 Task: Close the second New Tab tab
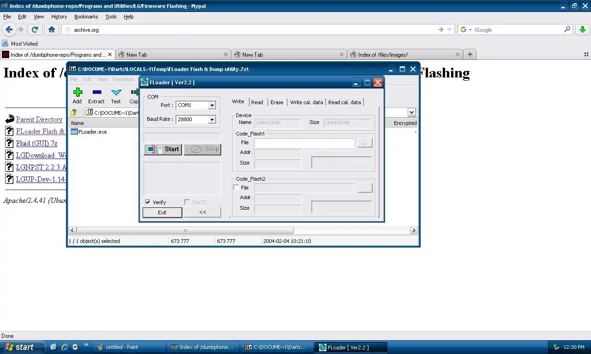coord(342,54)
